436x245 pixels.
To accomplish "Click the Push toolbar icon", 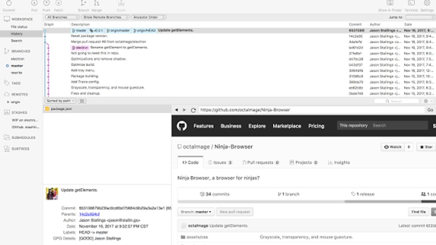I will [x=47, y=3].
